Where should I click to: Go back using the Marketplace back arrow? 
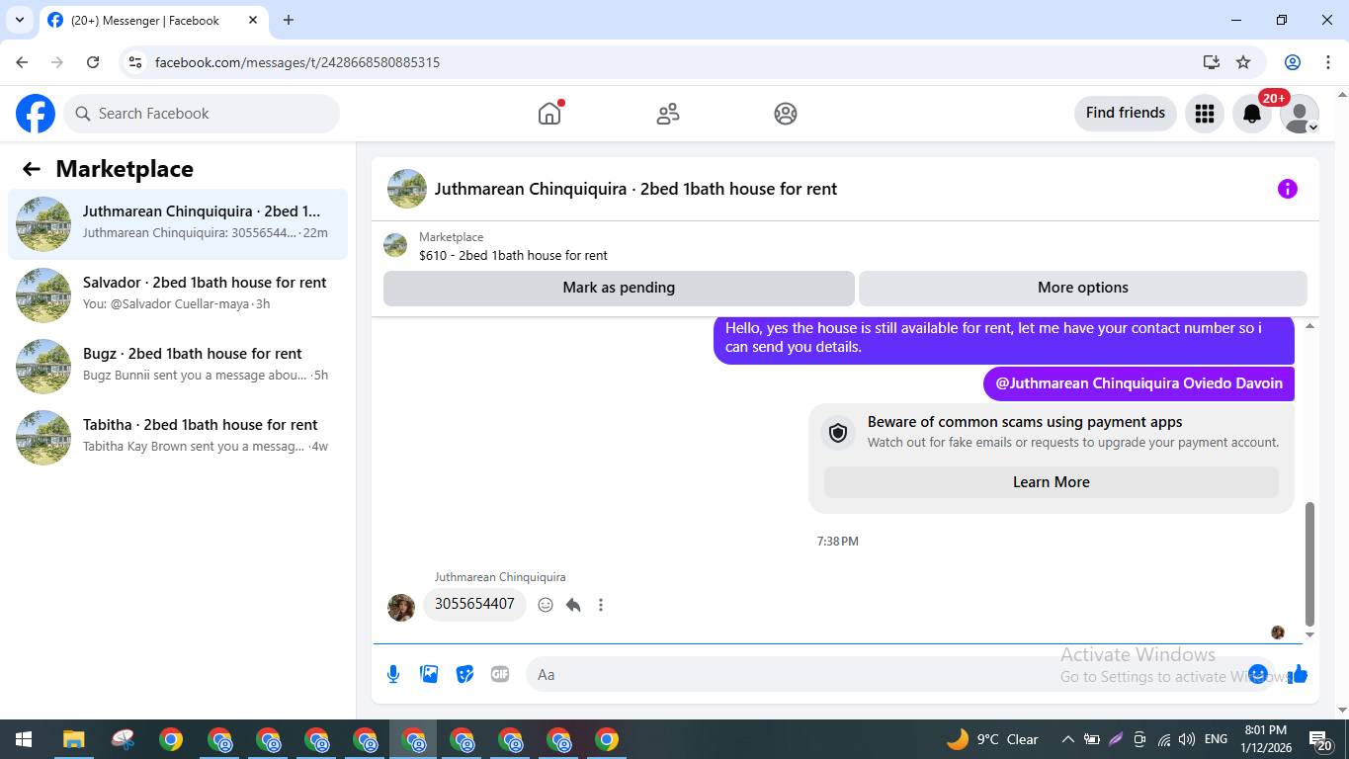[32, 169]
